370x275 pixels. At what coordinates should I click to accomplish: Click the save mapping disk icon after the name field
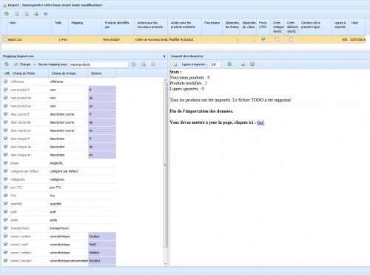click(x=134, y=64)
